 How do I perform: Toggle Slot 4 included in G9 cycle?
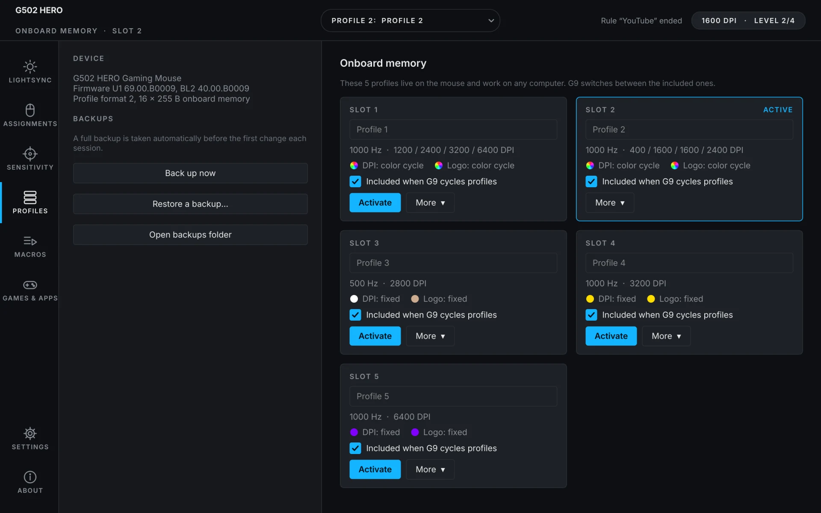591,315
